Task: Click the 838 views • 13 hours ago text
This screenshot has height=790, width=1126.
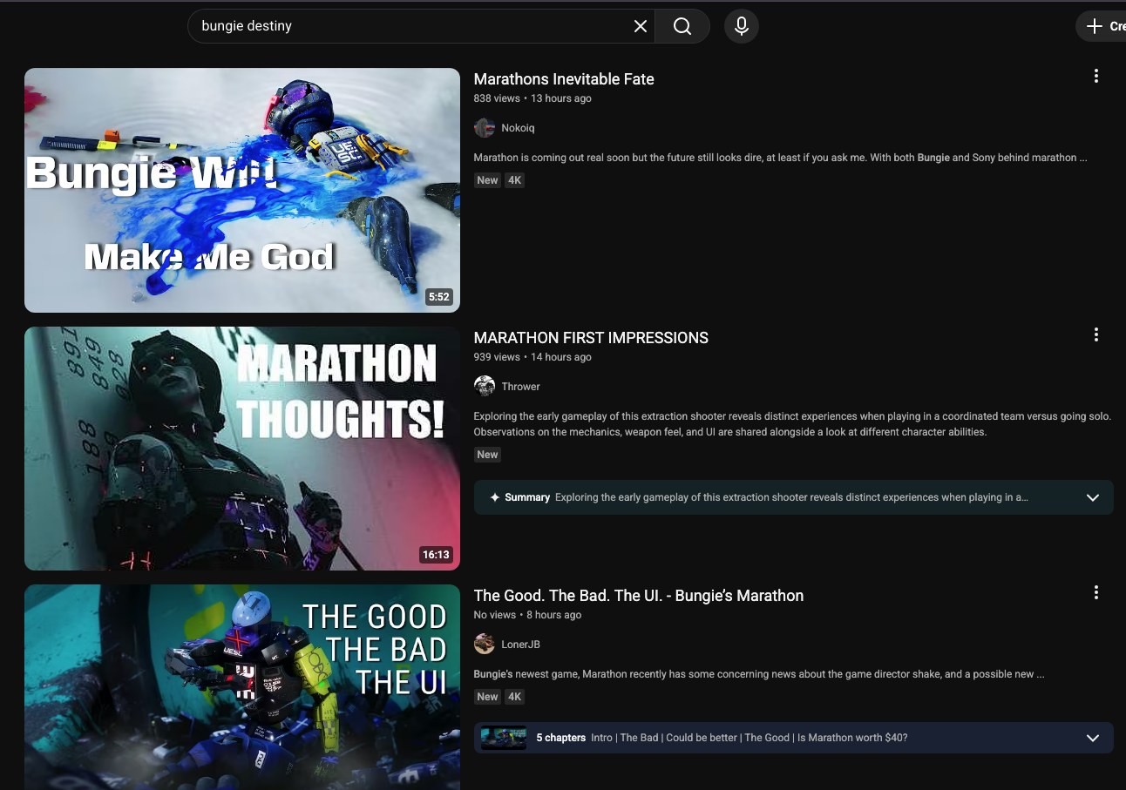Action: pos(532,98)
